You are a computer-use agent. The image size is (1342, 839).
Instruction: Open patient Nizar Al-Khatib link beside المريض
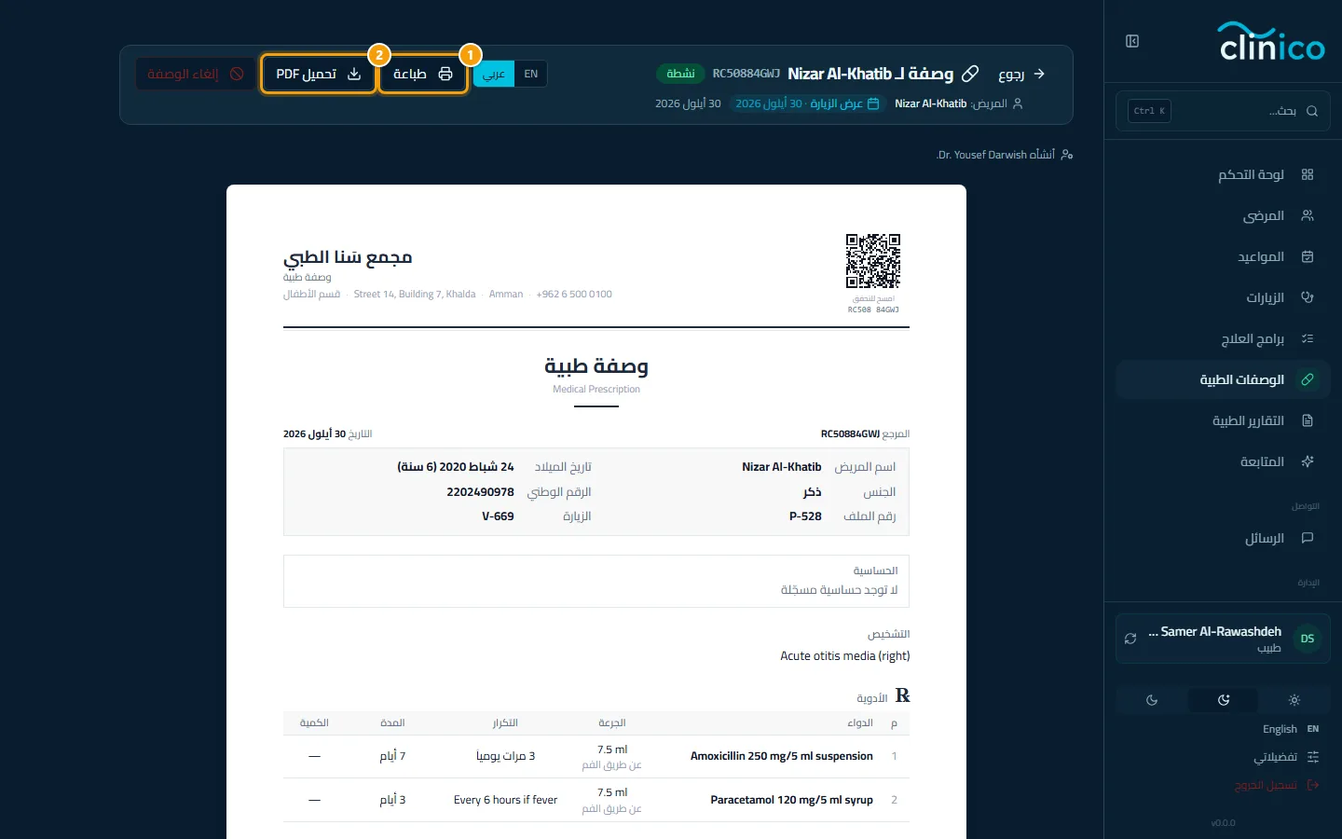point(931,103)
